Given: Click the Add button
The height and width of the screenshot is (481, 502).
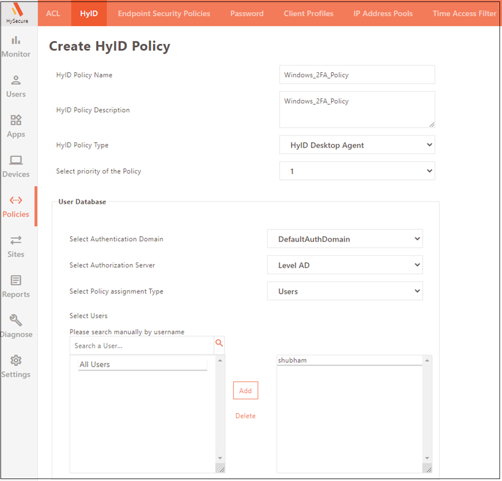Looking at the screenshot, I should tap(246, 390).
